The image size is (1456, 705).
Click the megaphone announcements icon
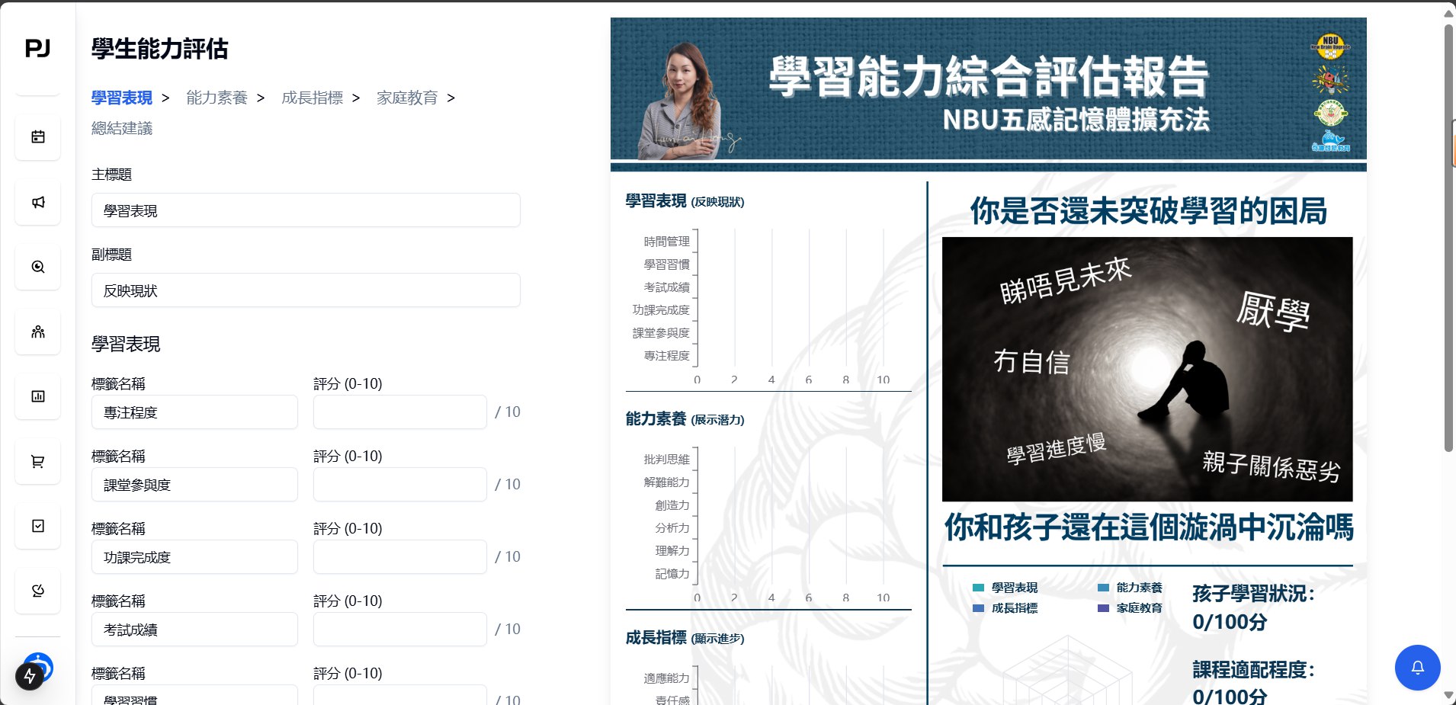(x=38, y=202)
